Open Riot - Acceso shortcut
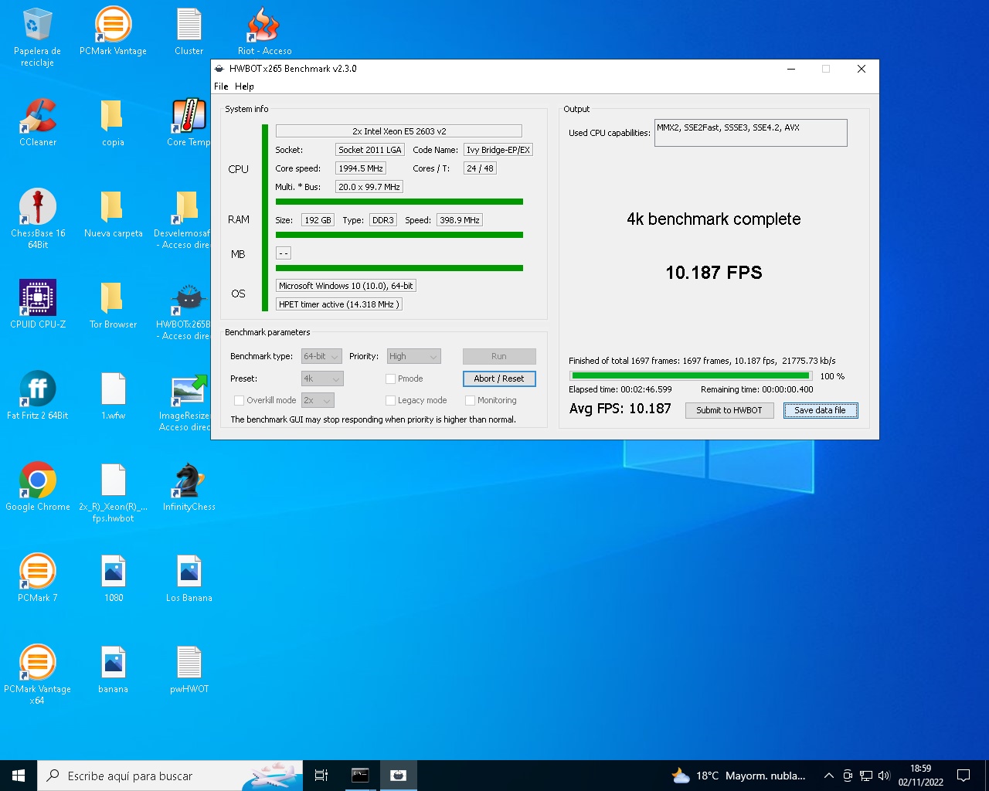This screenshot has width=989, height=791. 264,32
